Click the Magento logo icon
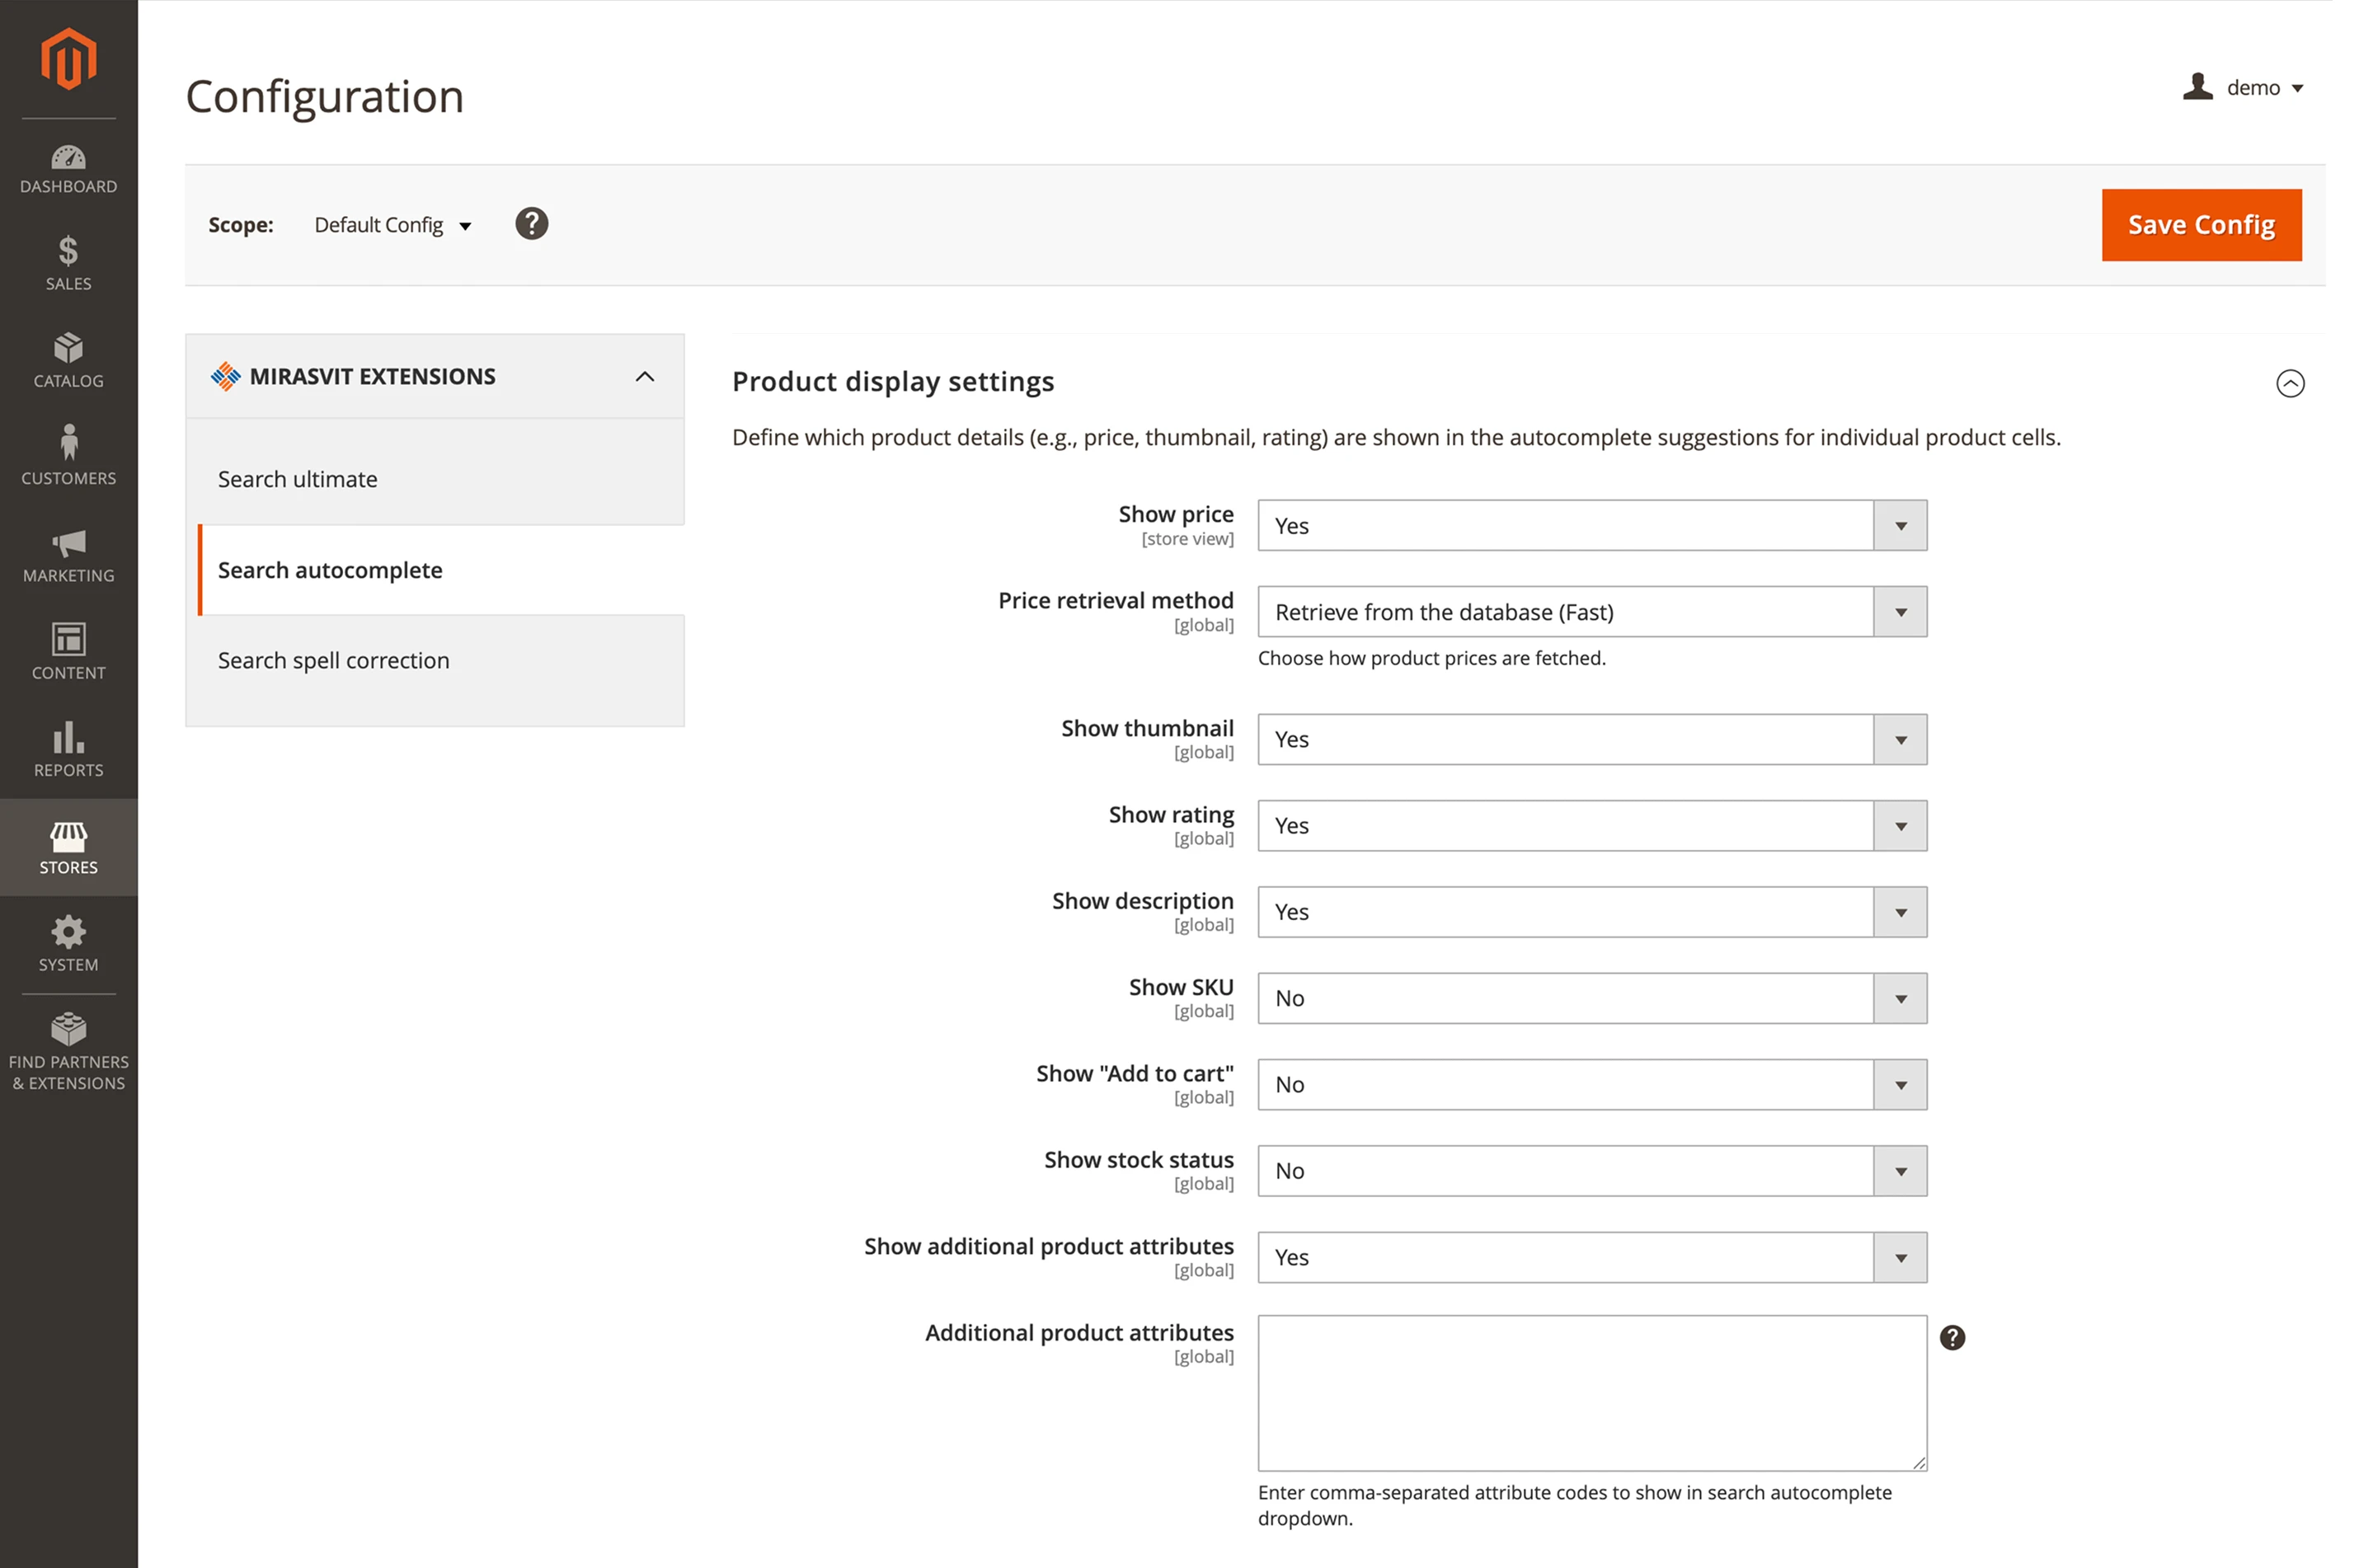This screenshot has height=1568, width=2373. click(x=67, y=59)
